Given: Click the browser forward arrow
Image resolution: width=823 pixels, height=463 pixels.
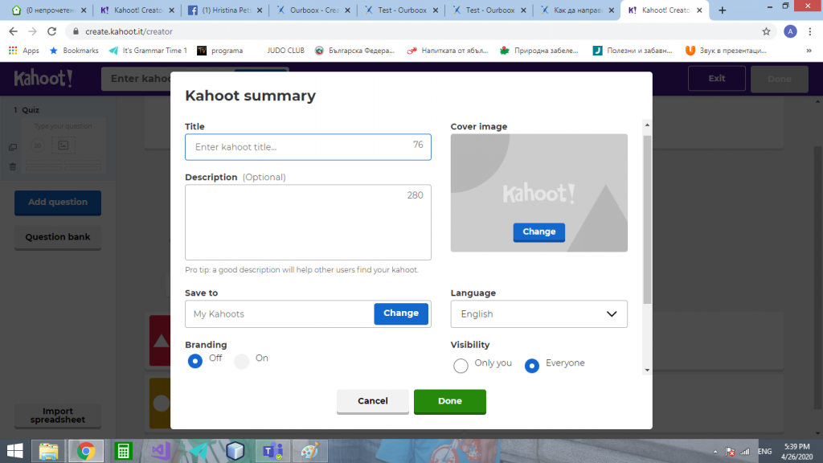Looking at the screenshot, I should [32, 31].
